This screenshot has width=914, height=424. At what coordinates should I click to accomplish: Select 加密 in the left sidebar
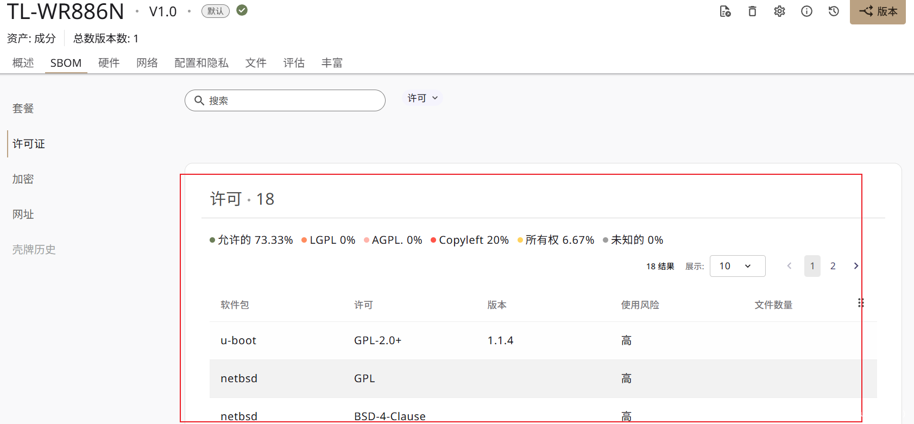(23, 179)
